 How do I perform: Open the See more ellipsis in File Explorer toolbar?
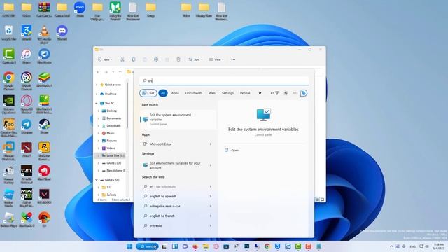coord(233,59)
